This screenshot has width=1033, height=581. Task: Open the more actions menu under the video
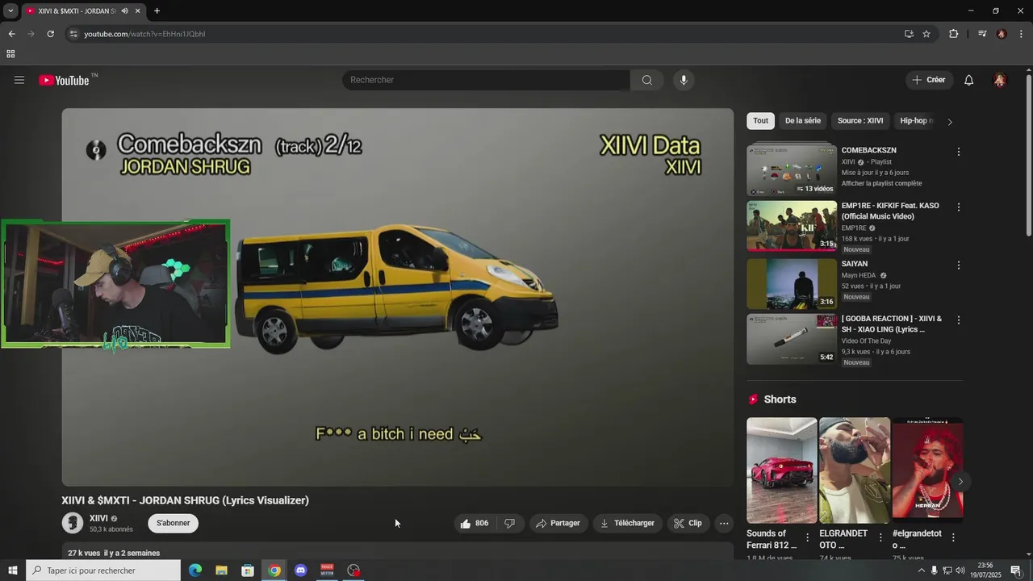click(724, 523)
